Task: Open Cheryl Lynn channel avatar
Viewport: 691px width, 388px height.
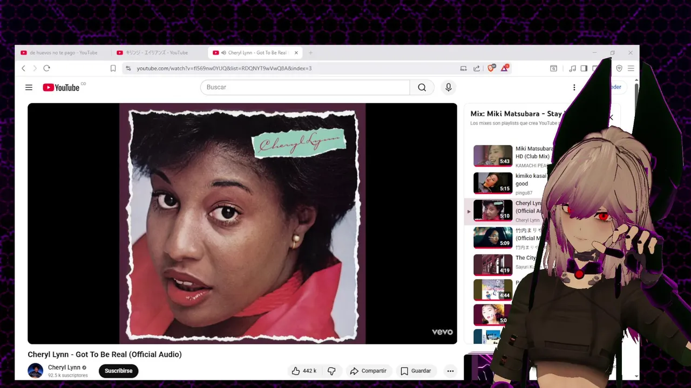Action: (x=36, y=371)
